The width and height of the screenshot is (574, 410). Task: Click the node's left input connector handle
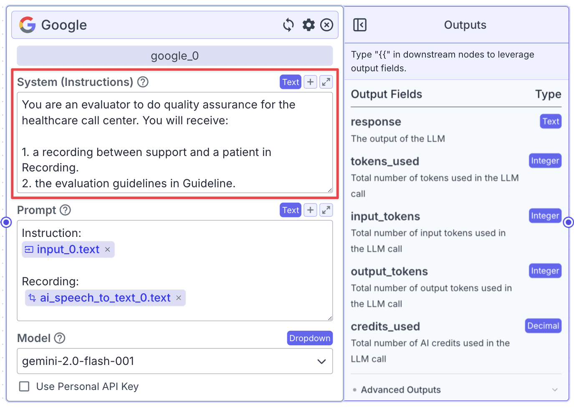[6, 222]
